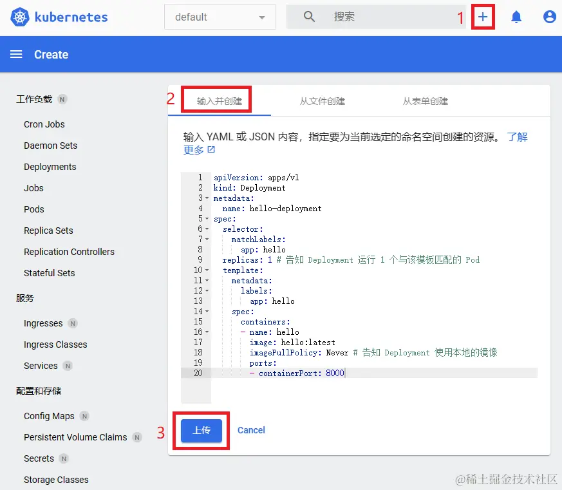Click the 'image: hello:latest' line in editor
The image size is (562, 490).
tap(292, 343)
